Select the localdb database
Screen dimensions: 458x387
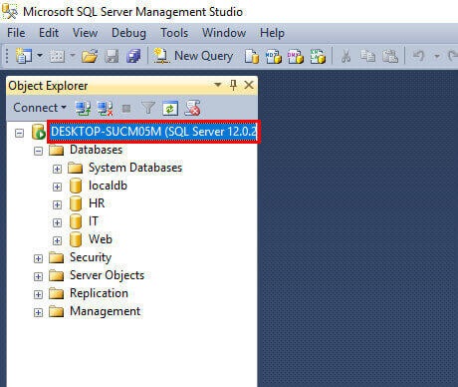click(x=108, y=186)
